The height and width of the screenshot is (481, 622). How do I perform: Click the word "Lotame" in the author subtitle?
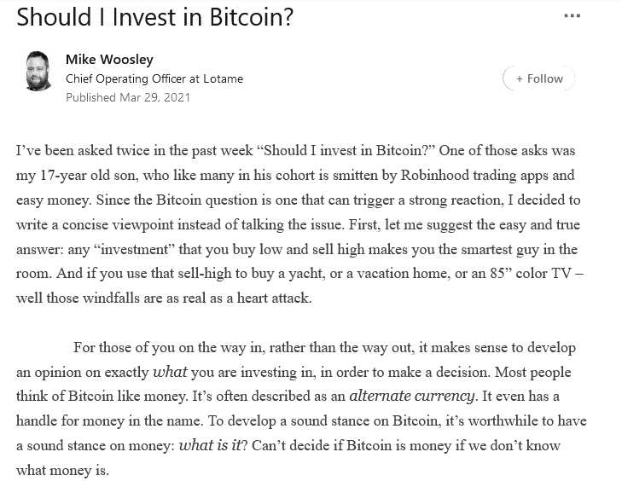click(x=223, y=79)
